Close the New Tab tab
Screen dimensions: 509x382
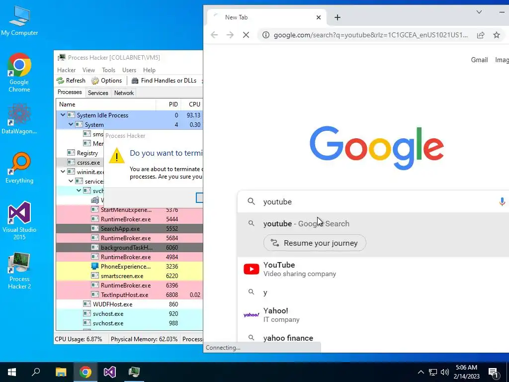coord(319,17)
